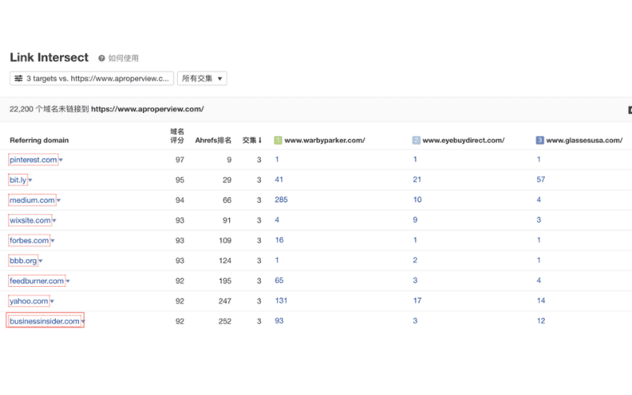This screenshot has height=395, width=632.
Task: Open the 57 glassesusa links for bit.ly
Action: [x=540, y=179]
